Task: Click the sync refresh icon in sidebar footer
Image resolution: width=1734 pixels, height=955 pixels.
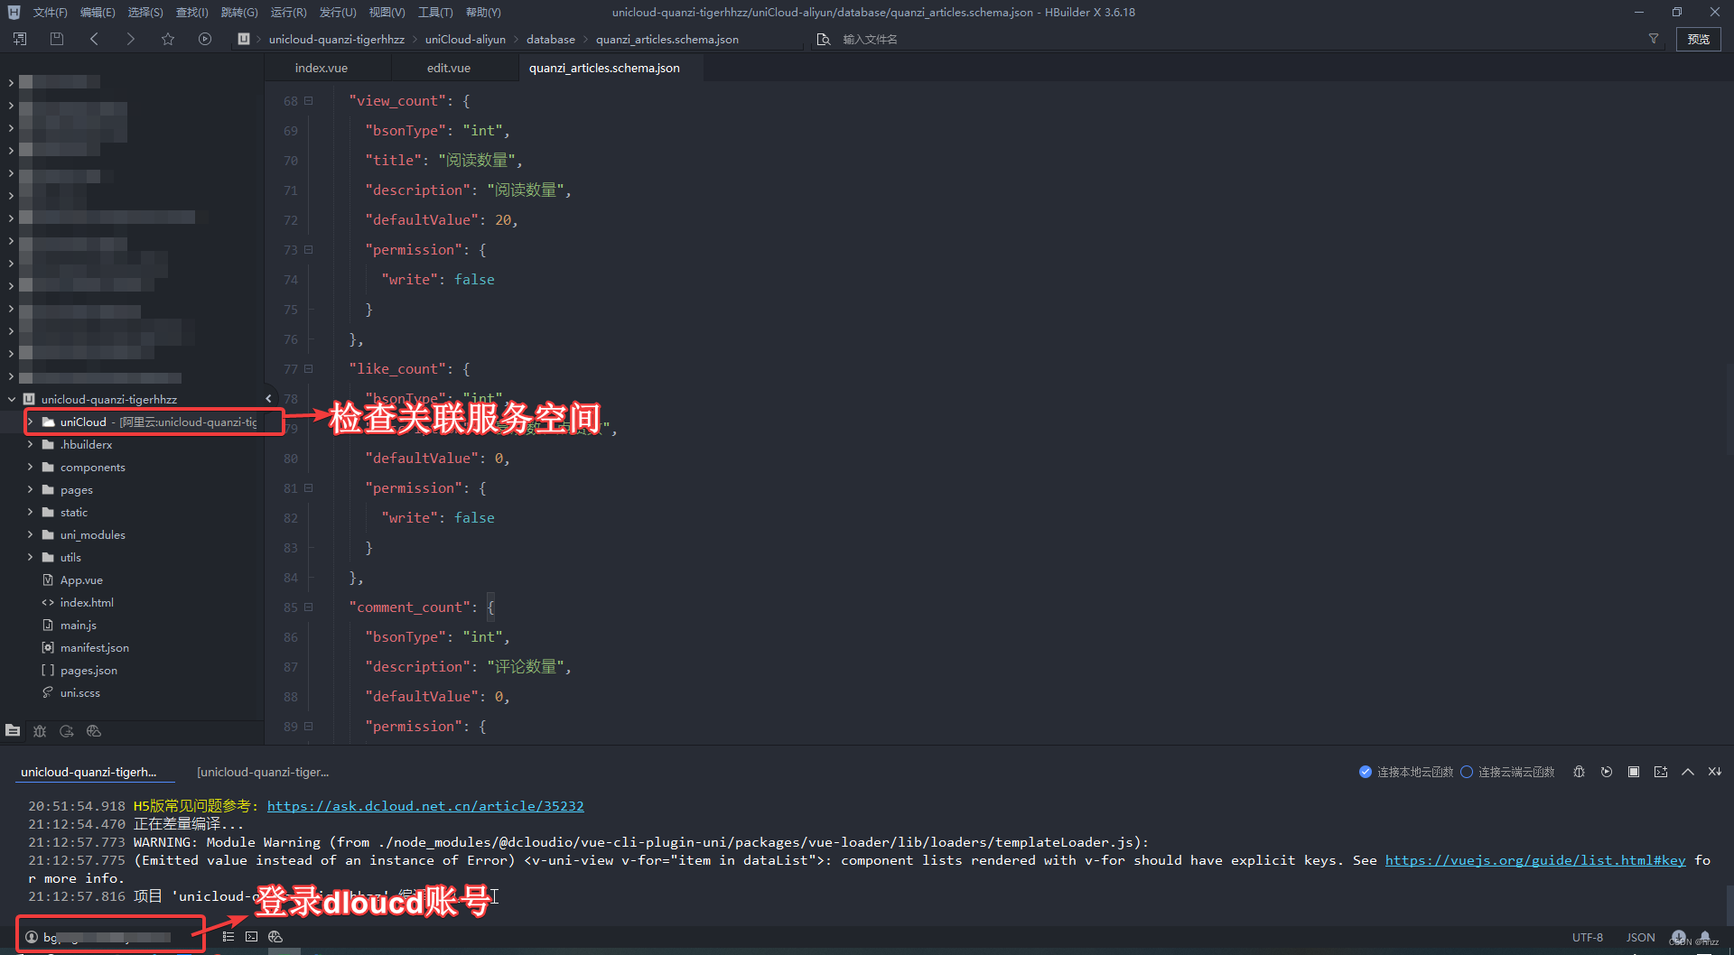Action: pos(67,731)
